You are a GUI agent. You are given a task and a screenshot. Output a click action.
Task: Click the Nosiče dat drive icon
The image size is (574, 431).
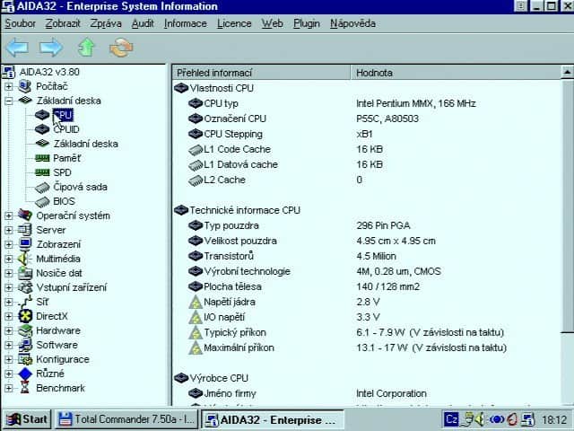(x=25, y=273)
